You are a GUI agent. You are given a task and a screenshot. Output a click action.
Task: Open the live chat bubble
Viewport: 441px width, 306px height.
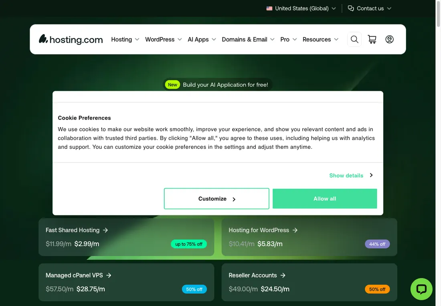pos(421,289)
